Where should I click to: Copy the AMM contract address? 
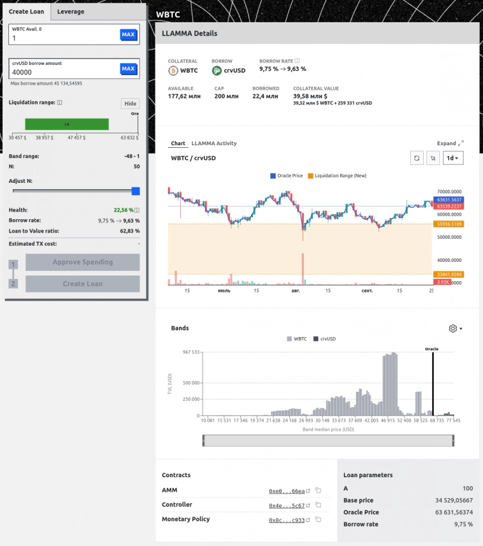[x=318, y=491]
